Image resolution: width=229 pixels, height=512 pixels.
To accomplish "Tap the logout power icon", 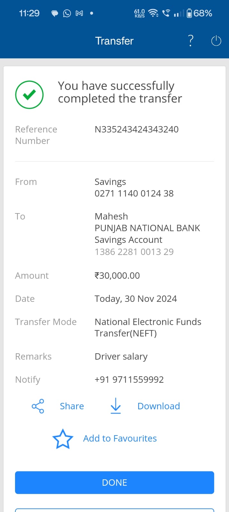I will click(x=216, y=41).
